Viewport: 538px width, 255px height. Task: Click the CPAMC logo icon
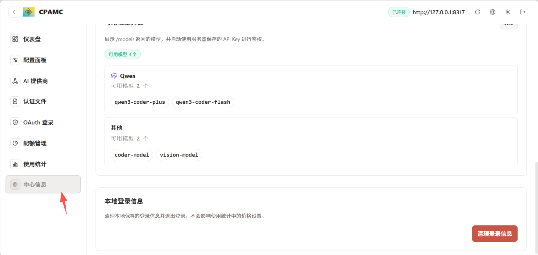click(x=29, y=12)
